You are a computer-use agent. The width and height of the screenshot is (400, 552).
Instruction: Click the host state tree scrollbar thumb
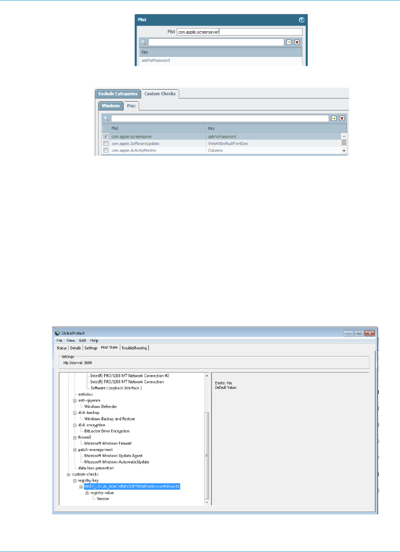[207, 456]
